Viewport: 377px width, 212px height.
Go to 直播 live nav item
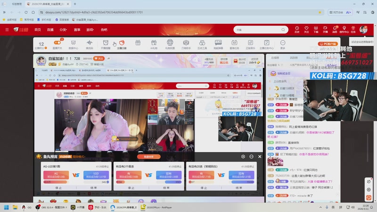click(x=50, y=30)
